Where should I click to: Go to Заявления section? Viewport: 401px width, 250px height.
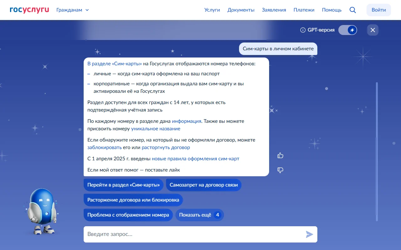(x=274, y=10)
